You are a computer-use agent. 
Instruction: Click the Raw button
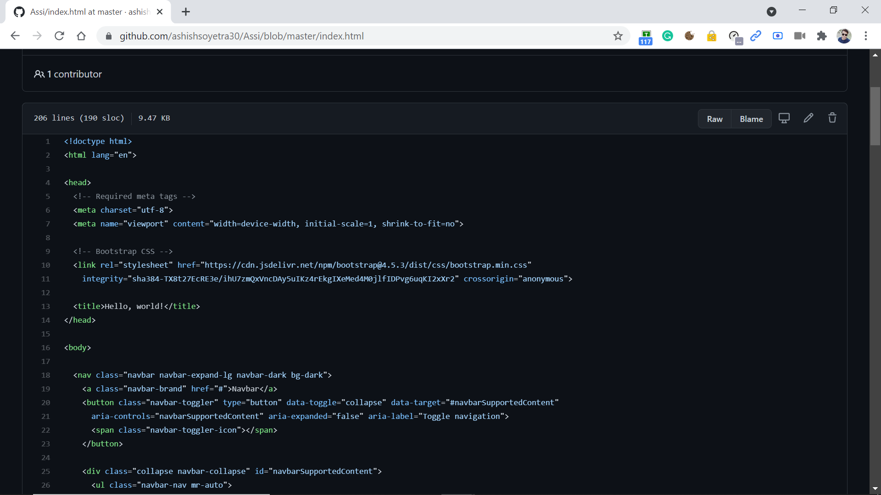pos(714,119)
